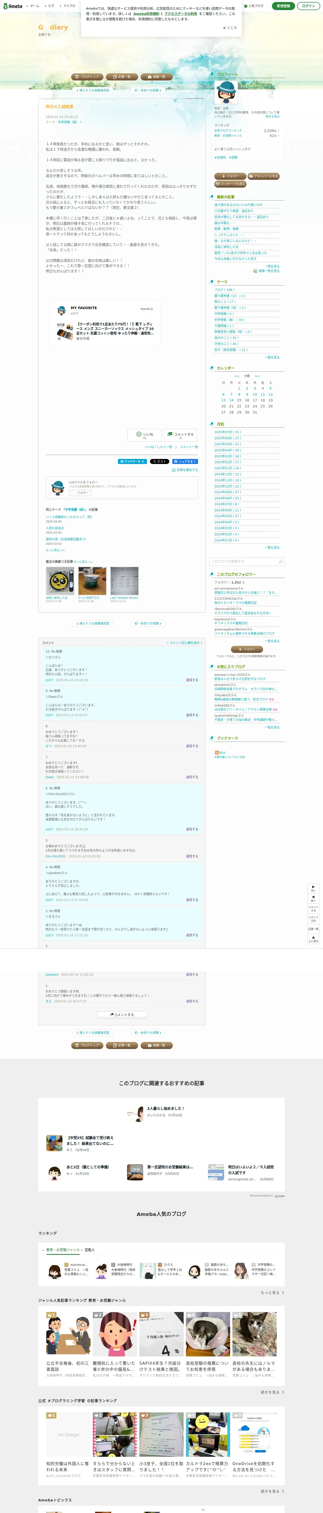Go to previous month in the calendar
The width and height of the screenshot is (323, 1513).
237,376
